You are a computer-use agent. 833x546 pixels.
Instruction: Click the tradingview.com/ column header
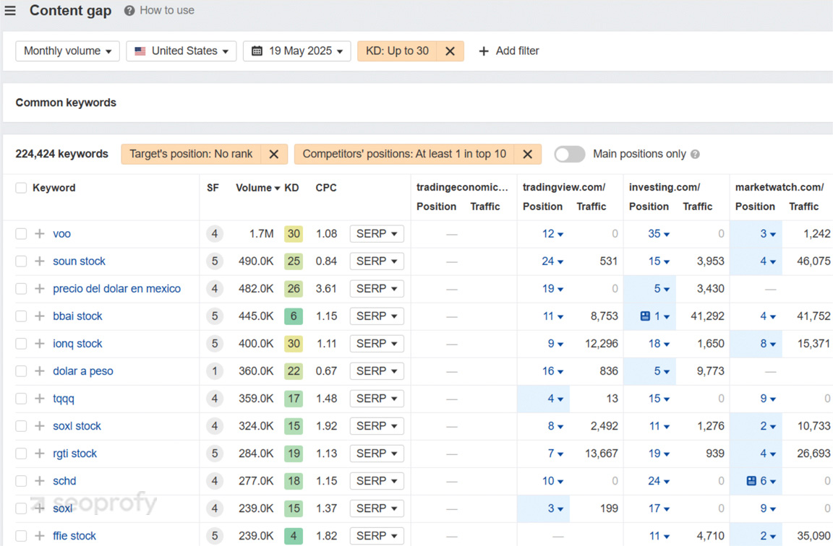564,187
